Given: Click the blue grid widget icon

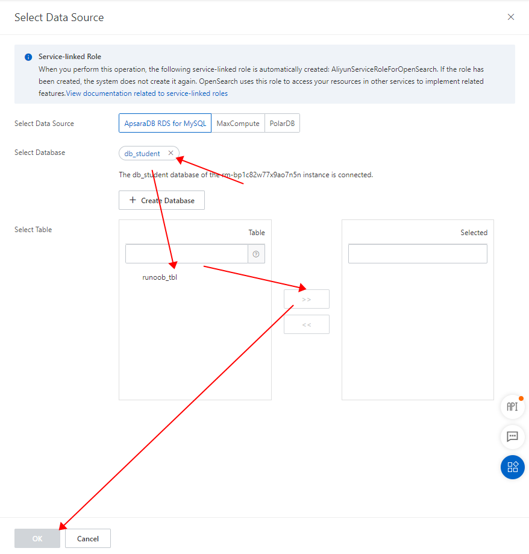Looking at the screenshot, I should point(512,467).
